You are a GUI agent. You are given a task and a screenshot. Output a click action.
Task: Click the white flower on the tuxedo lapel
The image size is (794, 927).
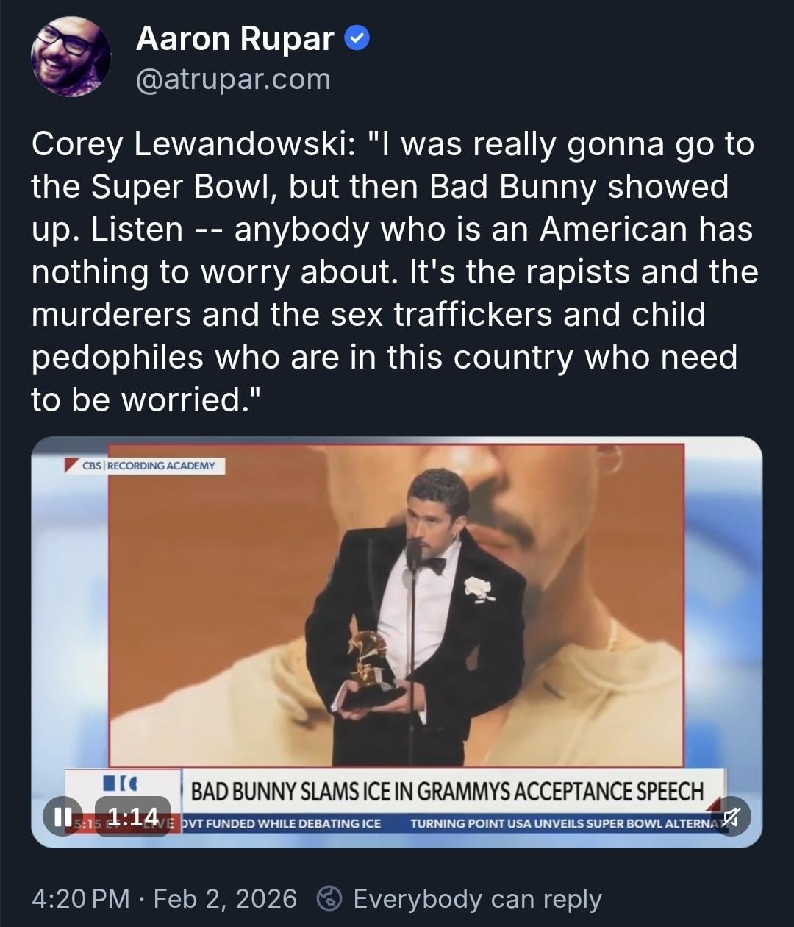tap(479, 589)
